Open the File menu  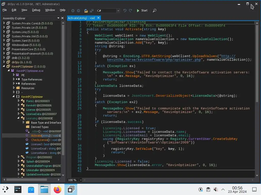(x=5, y=10)
